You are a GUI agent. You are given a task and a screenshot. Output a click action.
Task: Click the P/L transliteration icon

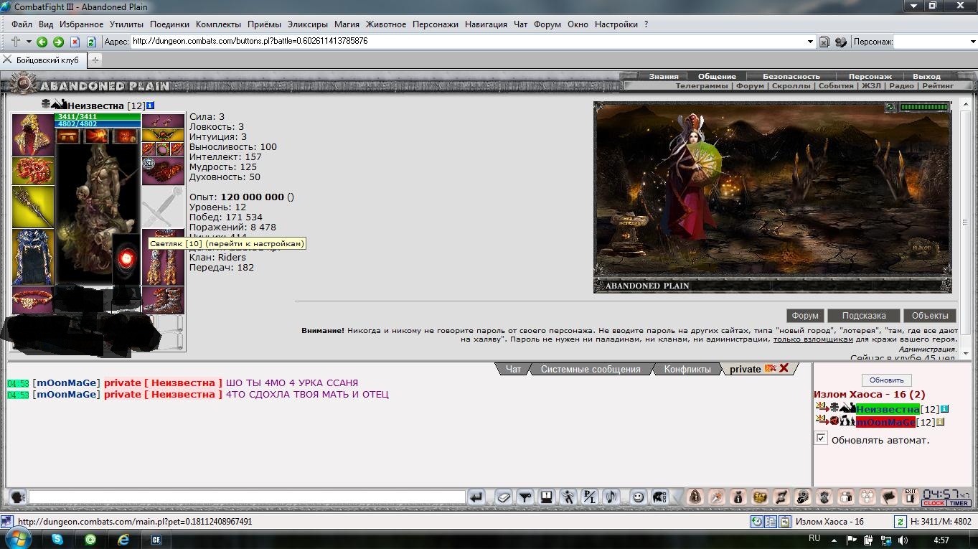pyautogui.click(x=589, y=497)
